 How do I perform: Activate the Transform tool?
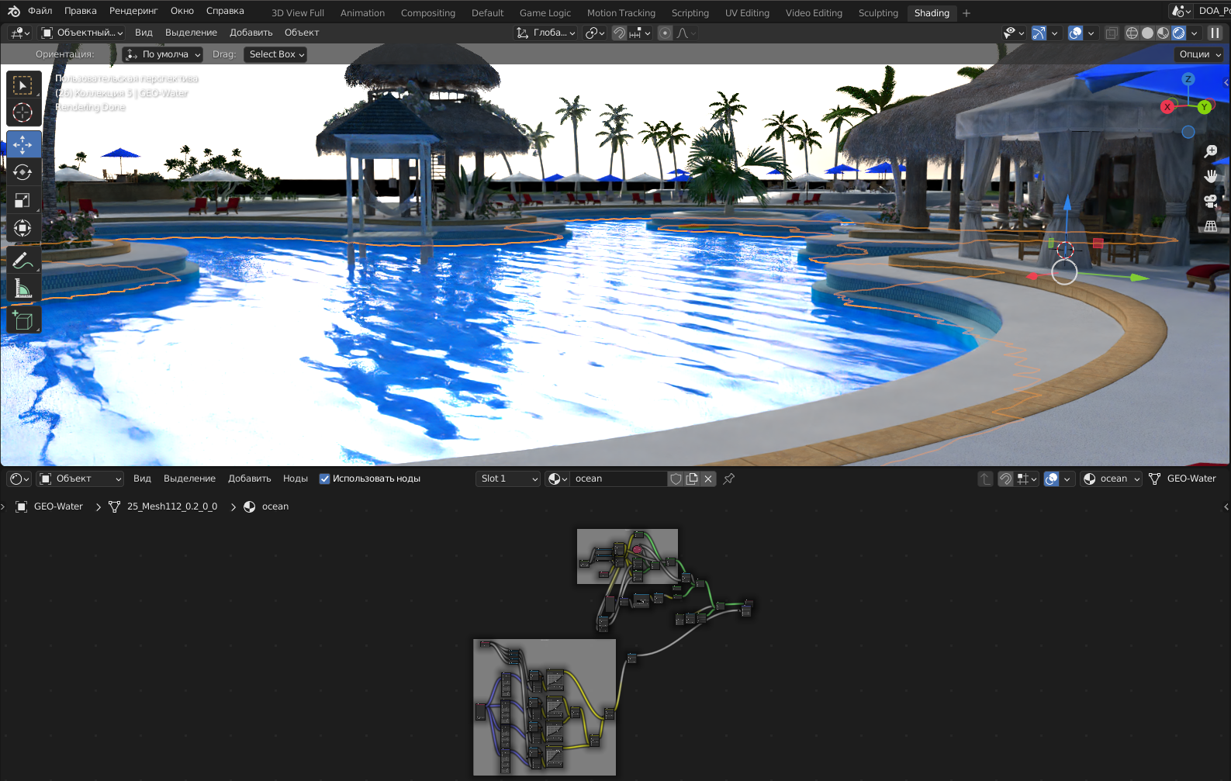pyautogui.click(x=23, y=228)
